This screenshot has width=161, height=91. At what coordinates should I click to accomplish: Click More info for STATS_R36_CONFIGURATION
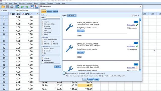tap(80, 31)
